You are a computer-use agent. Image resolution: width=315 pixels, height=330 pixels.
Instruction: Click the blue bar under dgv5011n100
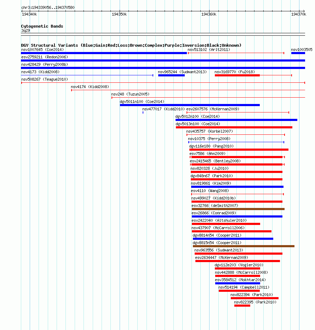pos(190,105)
